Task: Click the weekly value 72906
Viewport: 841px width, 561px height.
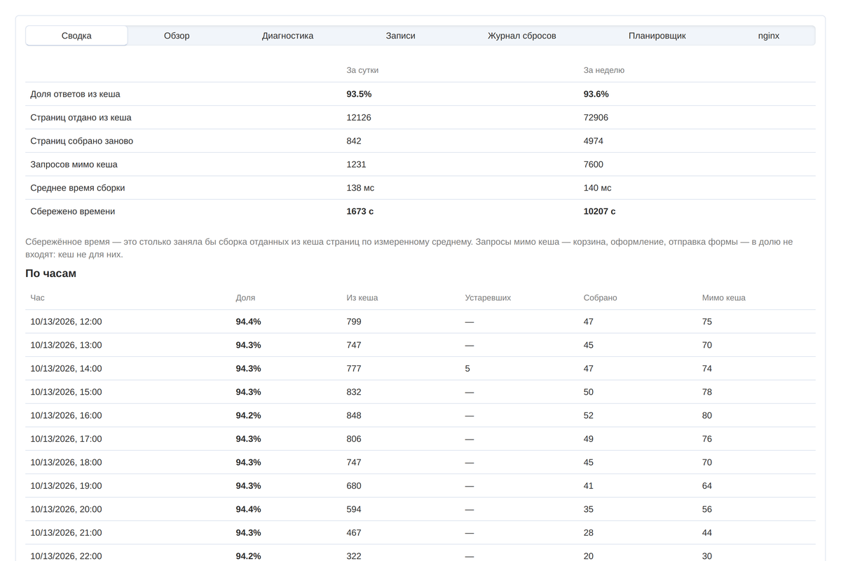Action: coord(596,118)
